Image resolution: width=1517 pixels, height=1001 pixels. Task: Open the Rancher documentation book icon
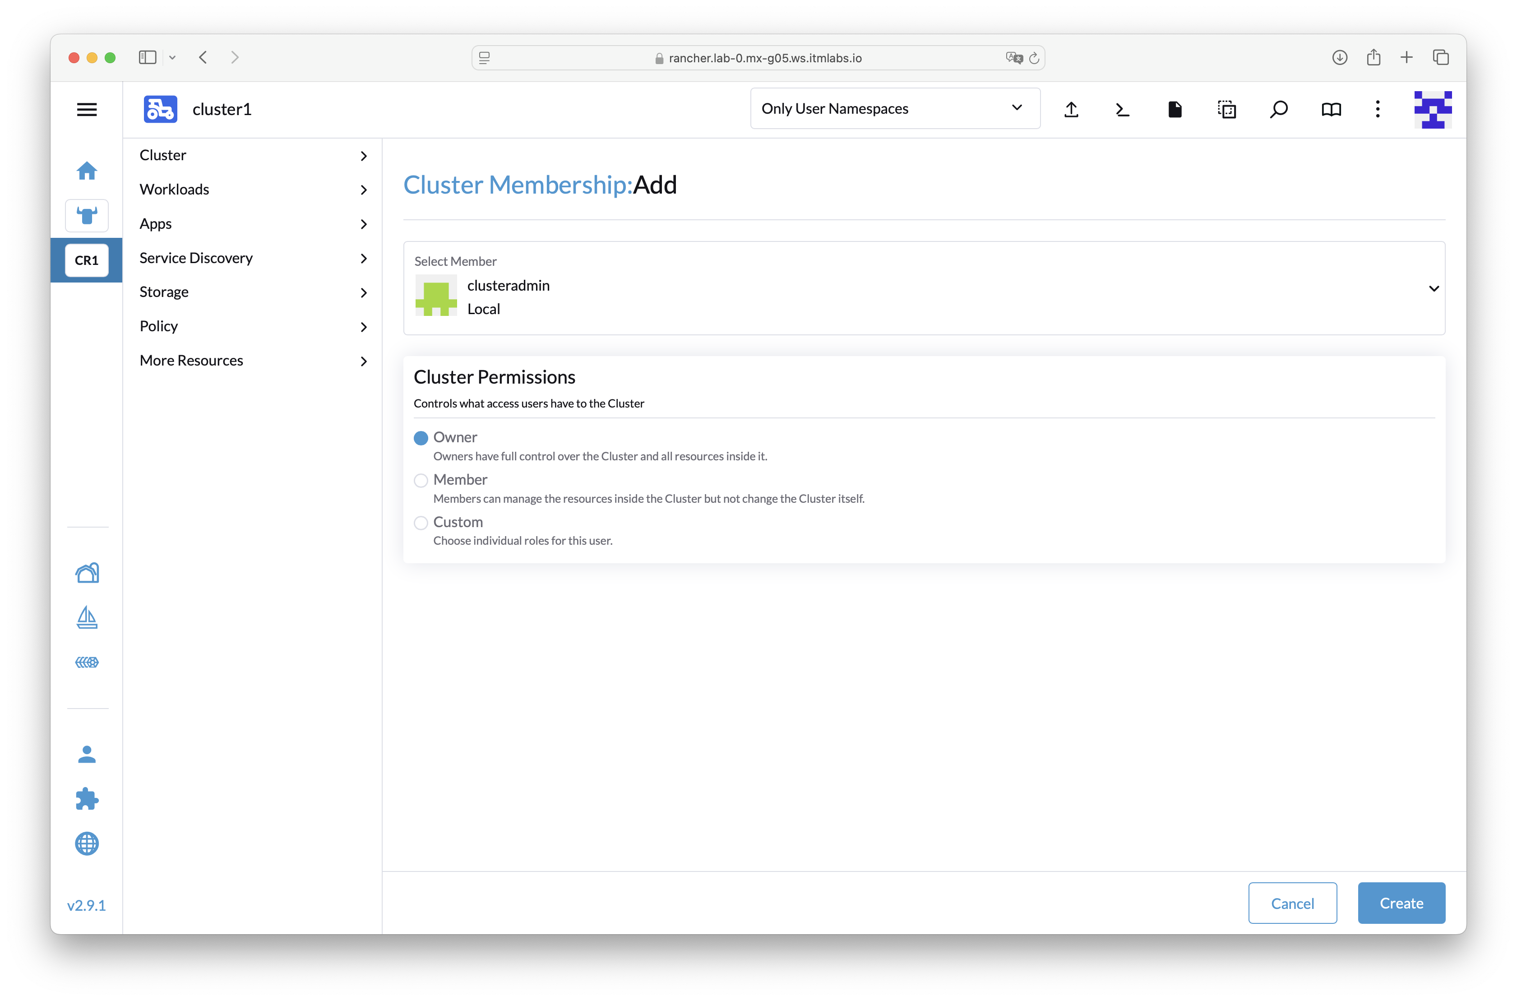point(1331,109)
